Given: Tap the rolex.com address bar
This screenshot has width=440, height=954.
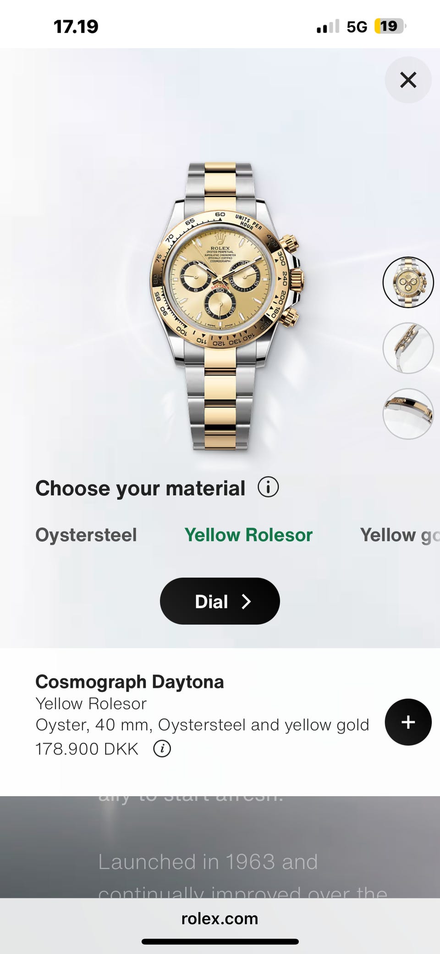Looking at the screenshot, I should [220, 919].
